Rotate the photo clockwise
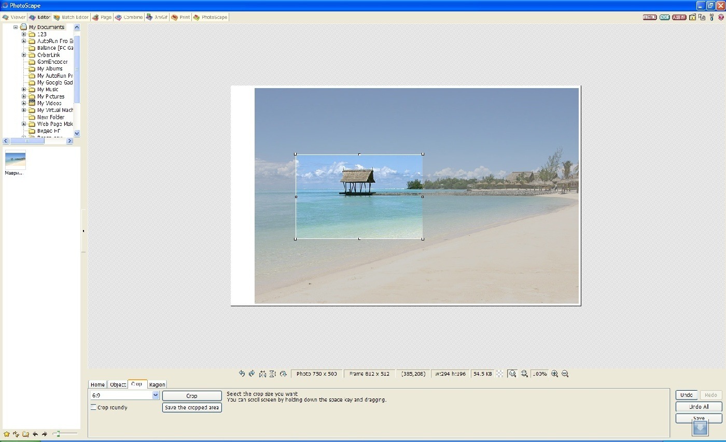The width and height of the screenshot is (726, 442). (x=252, y=374)
